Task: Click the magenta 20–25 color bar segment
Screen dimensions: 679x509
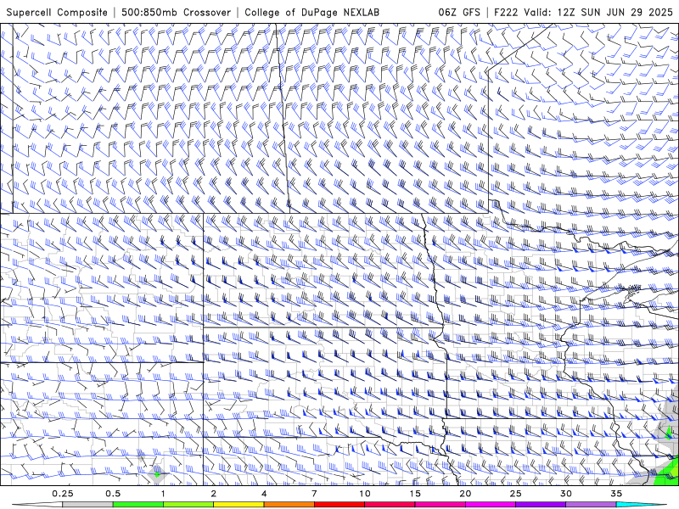Action: (x=491, y=505)
